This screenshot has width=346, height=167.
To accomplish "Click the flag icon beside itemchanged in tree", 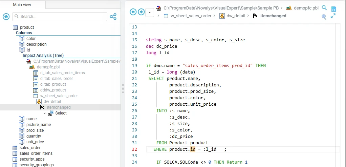I will point(42,107).
